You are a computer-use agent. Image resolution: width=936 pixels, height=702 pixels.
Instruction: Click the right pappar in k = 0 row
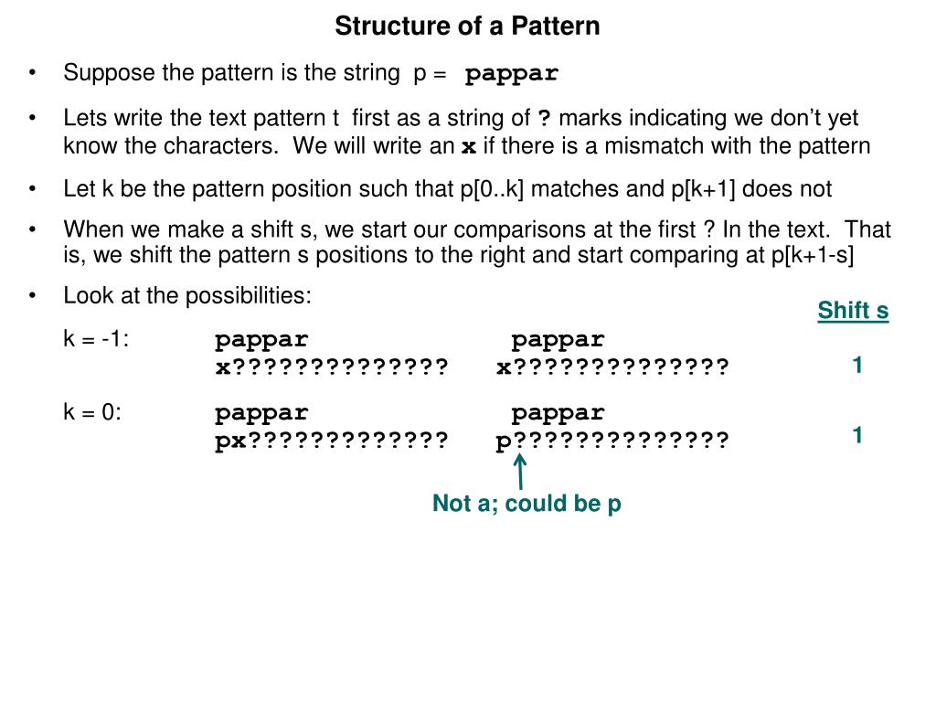[x=558, y=413]
